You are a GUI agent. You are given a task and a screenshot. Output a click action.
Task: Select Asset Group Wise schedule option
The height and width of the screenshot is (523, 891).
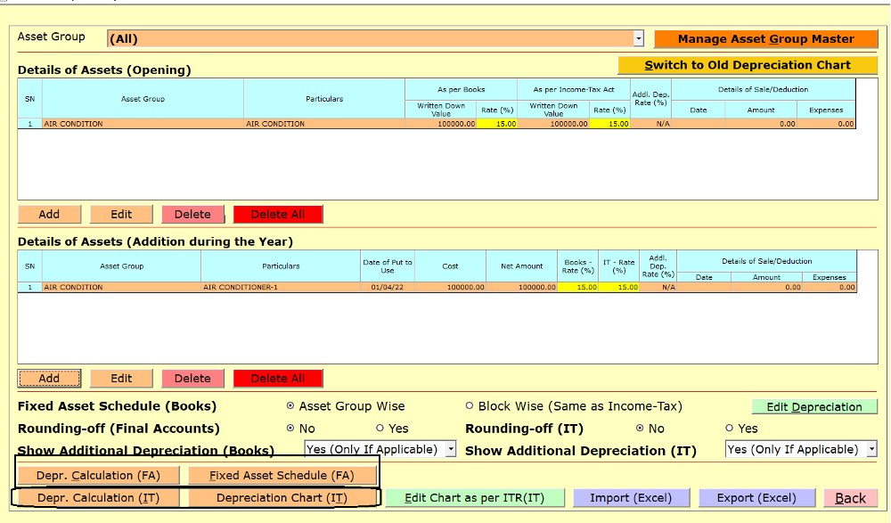tap(290, 406)
